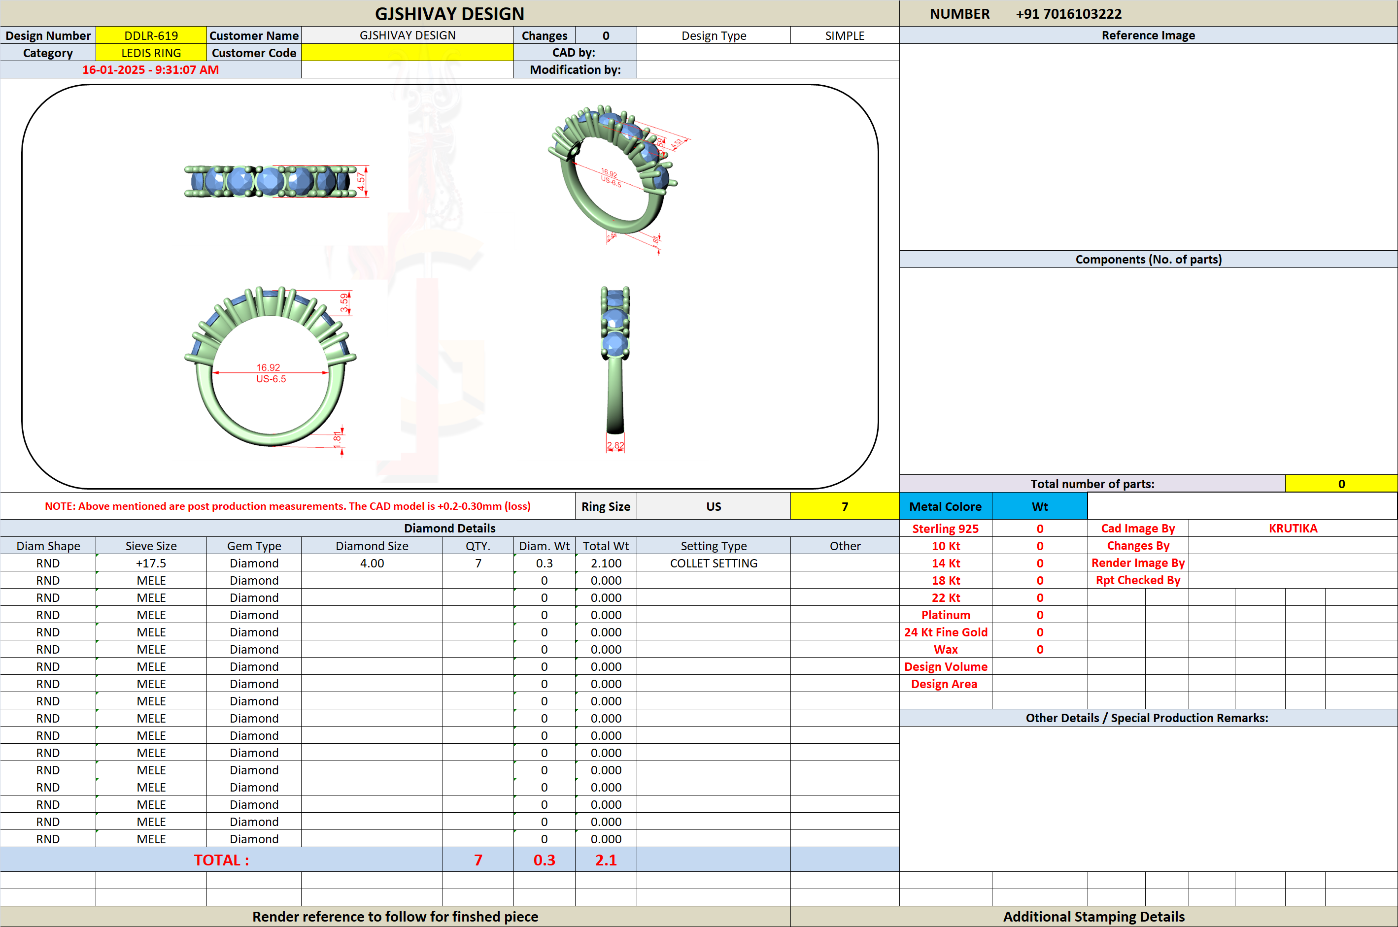Click the empty CAD by value cell

768,53
